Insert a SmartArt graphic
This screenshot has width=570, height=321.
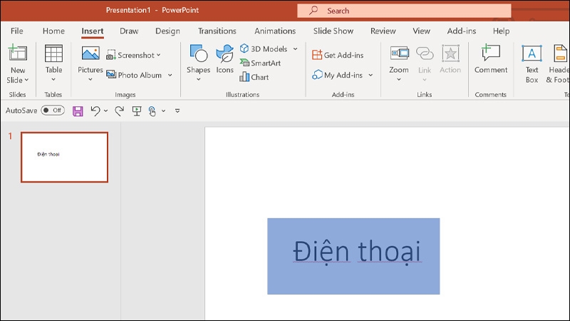coord(260,63)
